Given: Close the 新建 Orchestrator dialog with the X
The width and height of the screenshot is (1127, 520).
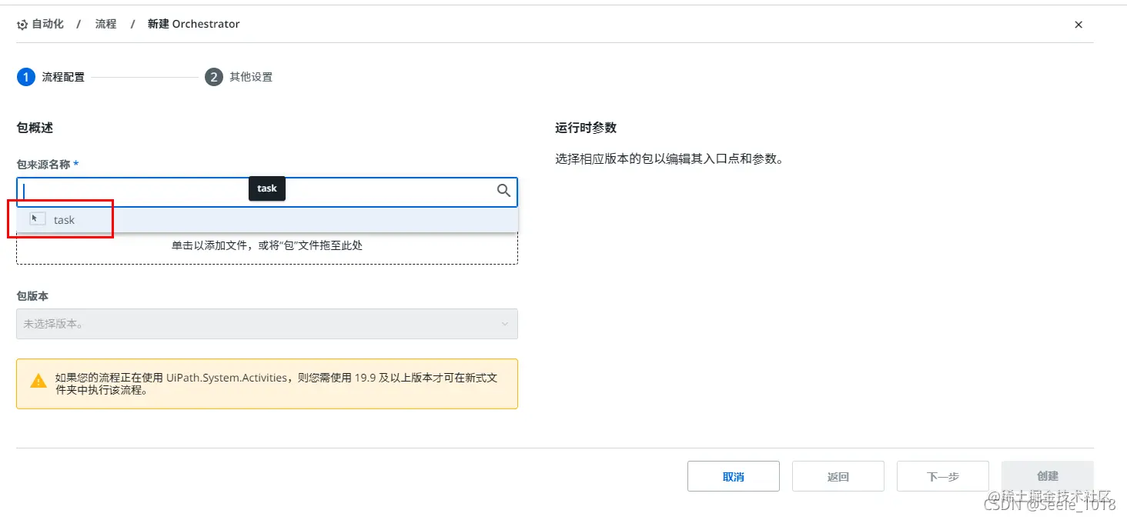Looking at the screenshot, I should (1078, 24).
